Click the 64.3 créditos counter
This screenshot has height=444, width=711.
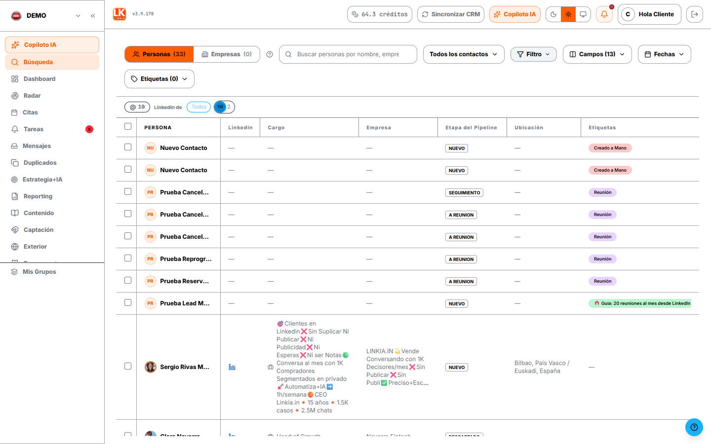380,14
